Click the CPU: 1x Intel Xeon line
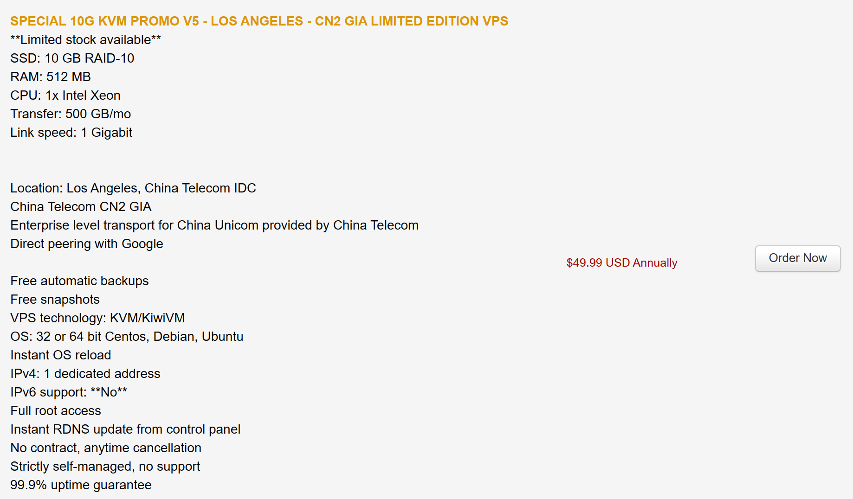Screen dimensions: 853x499 tap(65, 96)
